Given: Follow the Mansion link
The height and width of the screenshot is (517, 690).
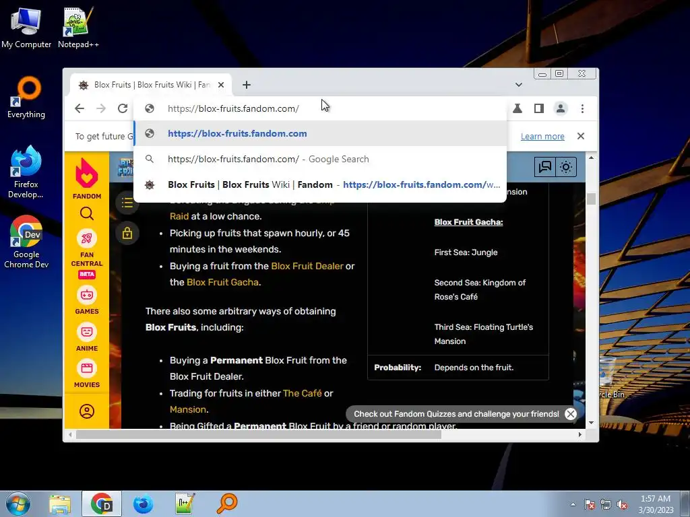Looking at the screenshot, I should point(188,410).
